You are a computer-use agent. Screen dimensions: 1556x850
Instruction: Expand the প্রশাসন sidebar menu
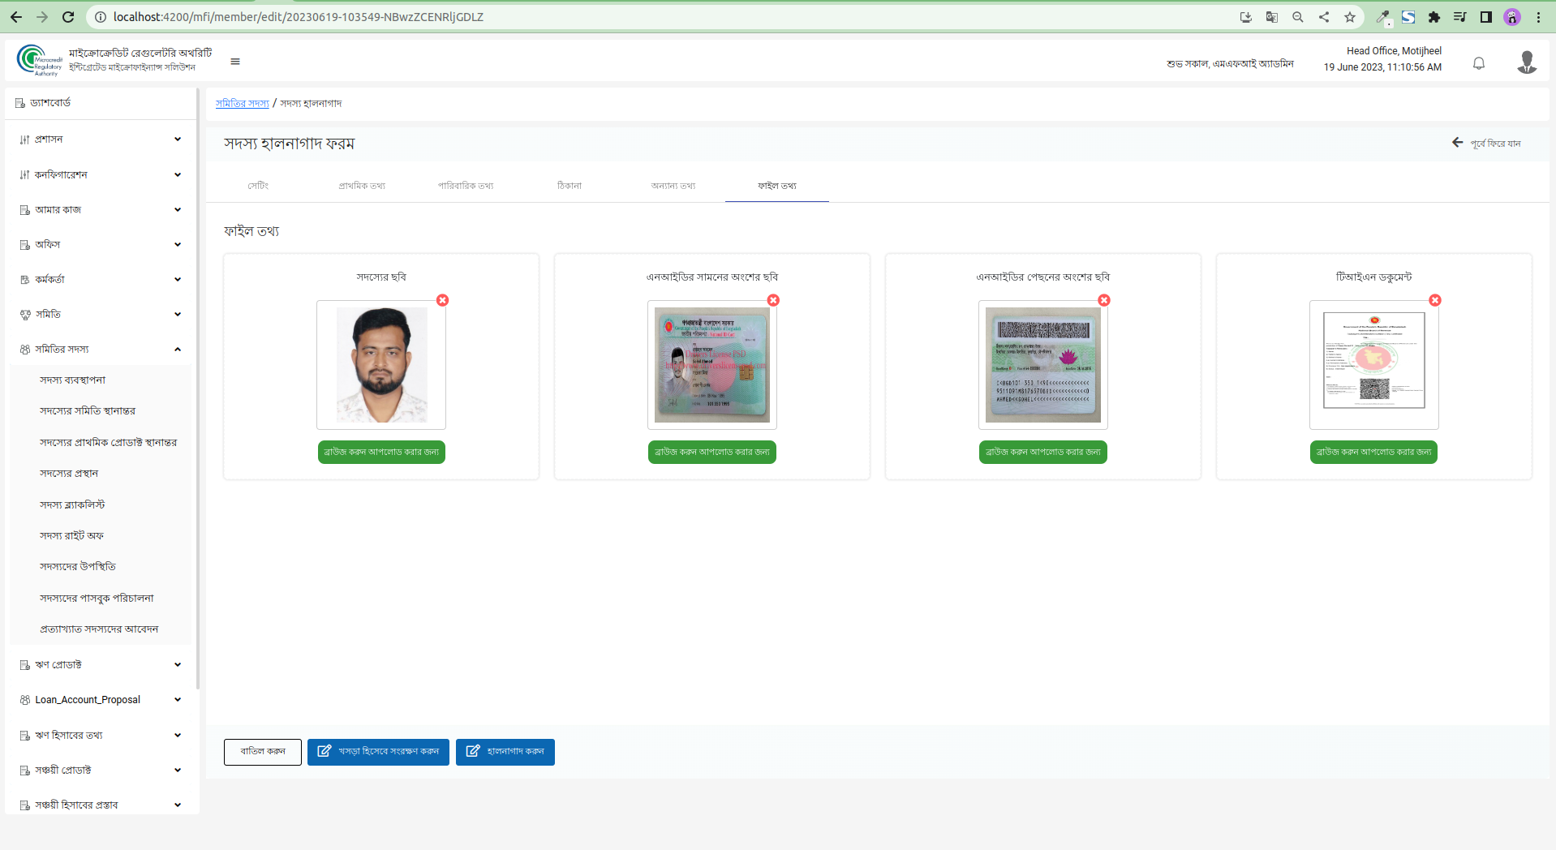101,140
